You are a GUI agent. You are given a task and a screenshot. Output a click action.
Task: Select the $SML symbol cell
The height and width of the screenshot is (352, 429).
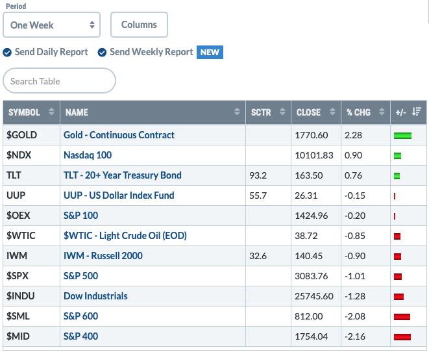tap(31, 316)
